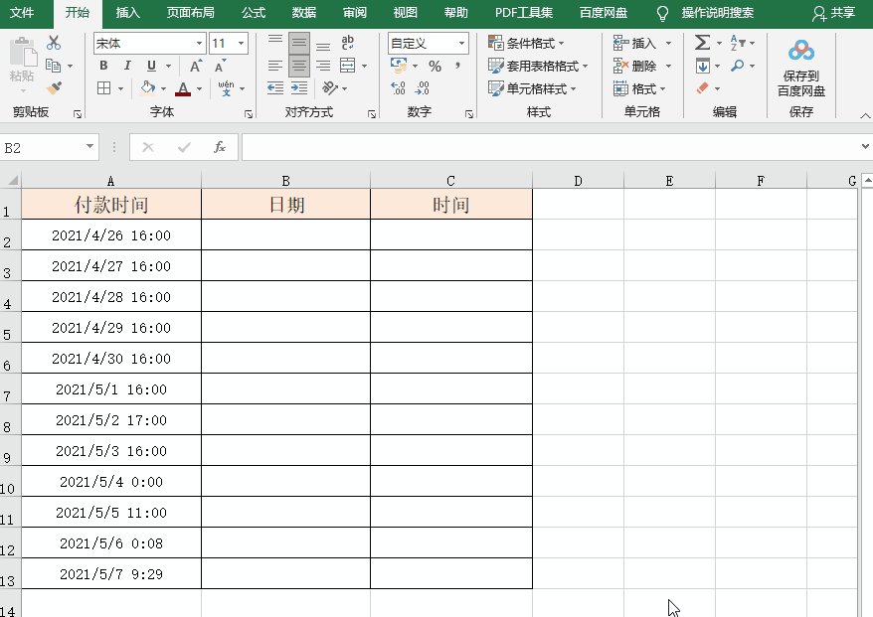Click the borders grid icon
This screenshot has height=617, width=873.
103,87
